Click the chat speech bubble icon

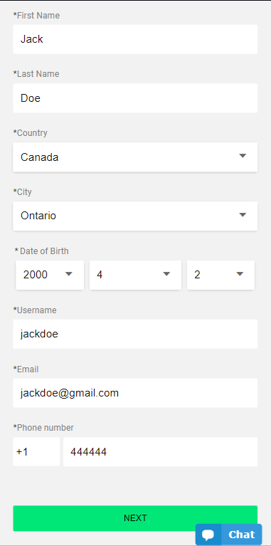208,535
